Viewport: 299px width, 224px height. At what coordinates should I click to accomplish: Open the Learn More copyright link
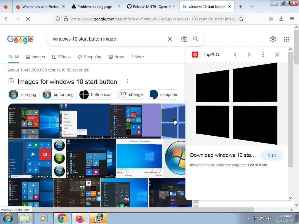pyautogui.click(x=258, y=165)
